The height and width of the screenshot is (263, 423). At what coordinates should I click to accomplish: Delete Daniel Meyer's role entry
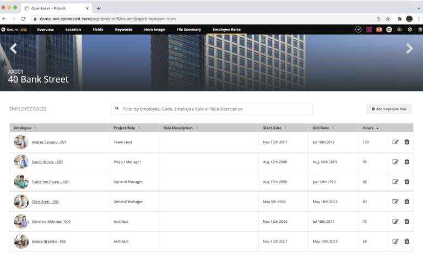(406, 162)
